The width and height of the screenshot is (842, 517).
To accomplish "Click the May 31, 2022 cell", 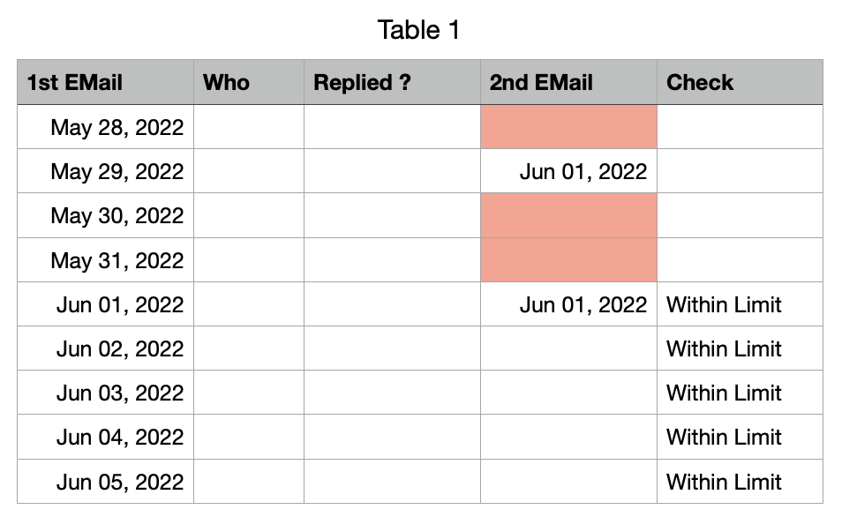I will pyautogui.click(x=117, y=261).
